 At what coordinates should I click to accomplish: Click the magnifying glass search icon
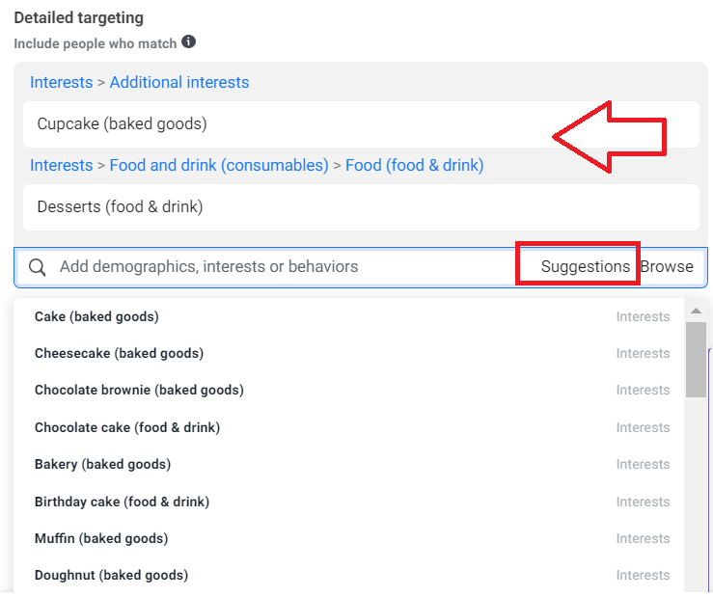tap(37, 267)
